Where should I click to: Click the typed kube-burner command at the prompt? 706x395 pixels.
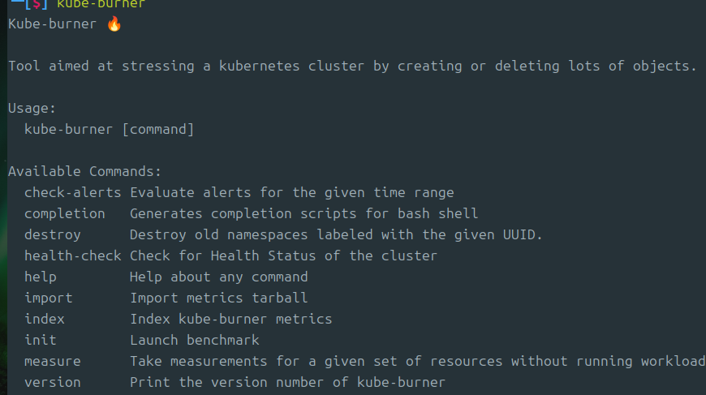coord(101,4)
